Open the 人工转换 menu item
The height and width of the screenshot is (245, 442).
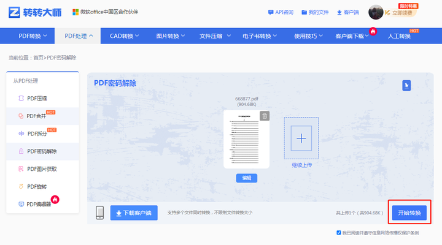(399, 36)
